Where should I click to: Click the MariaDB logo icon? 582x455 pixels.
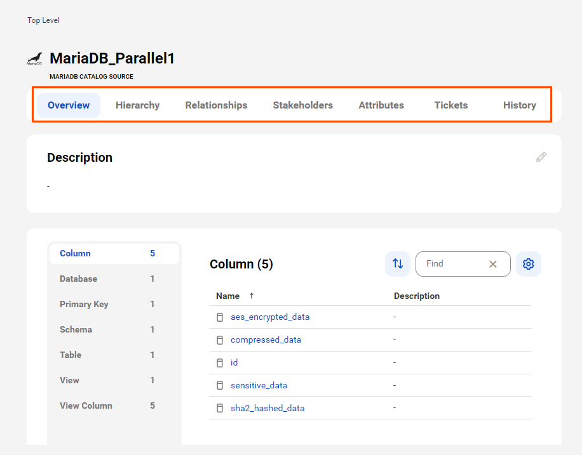34,59
